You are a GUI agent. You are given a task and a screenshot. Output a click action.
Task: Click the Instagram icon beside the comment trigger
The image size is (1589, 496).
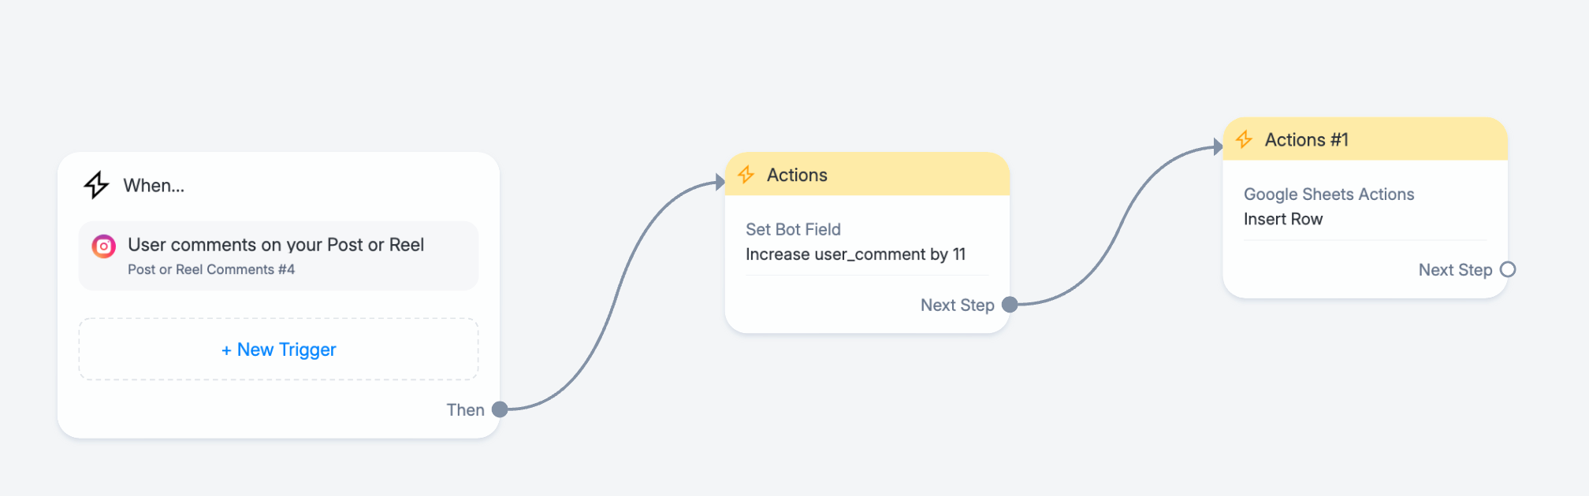click(103, 246)
